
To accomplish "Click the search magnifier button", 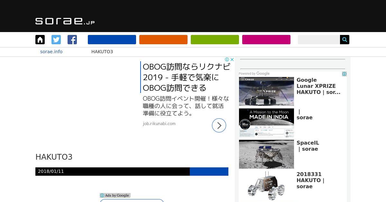I will point(345,40).
